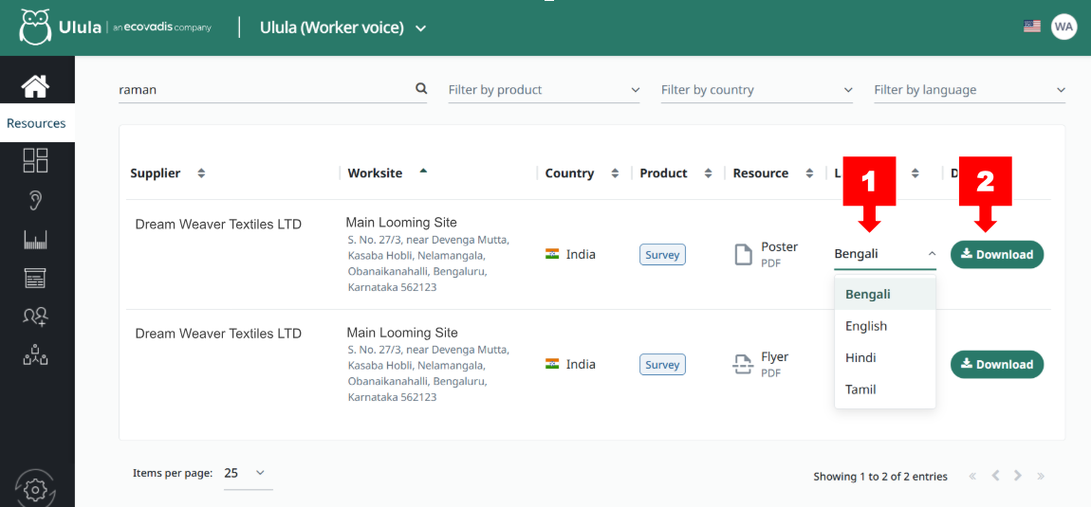This screenshot has width=1091, height=507.
Task: Click the Survey tag in Poster row
Action: click(662, 255)
